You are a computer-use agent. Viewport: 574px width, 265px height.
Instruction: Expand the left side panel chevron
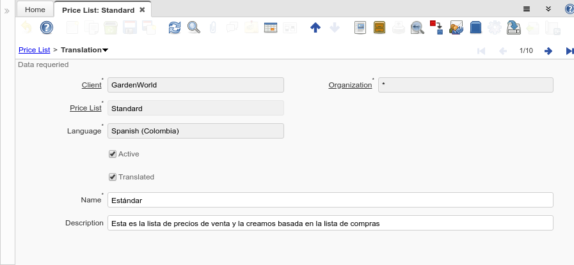click(x=7, y=11)
